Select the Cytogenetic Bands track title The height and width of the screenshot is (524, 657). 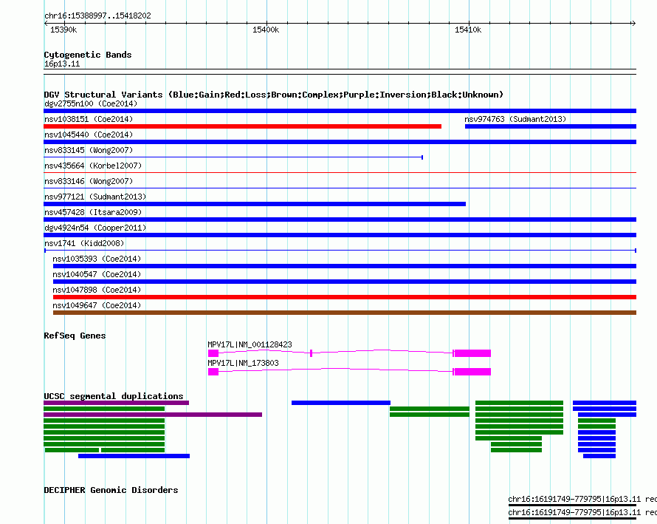coord(88,55)
